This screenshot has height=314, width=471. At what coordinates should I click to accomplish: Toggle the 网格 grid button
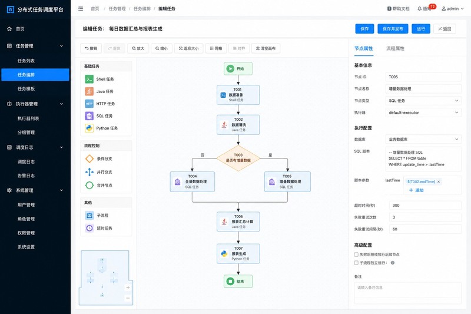pos(216,48)
